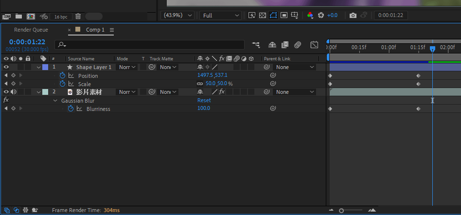
Task: Click the snapshot camera icon
Action: tap(353, 16)
